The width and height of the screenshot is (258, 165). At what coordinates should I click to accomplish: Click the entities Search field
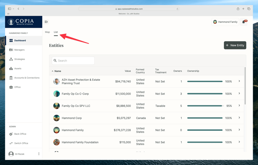pos(73,61)
